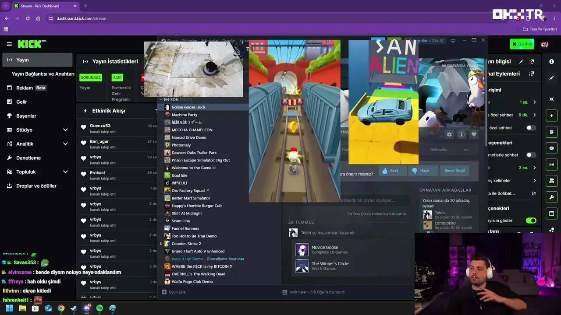The height and width of the screenshot is (315, 561).
Task: Open Steam big picture mode icon
Action: click(x=453, y=41)
